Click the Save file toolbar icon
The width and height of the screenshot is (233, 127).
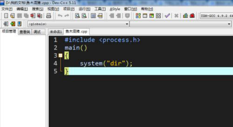(19, 16)
